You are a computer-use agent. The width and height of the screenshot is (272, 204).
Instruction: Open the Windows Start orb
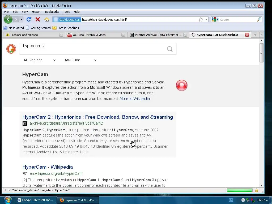pos(8,200)
